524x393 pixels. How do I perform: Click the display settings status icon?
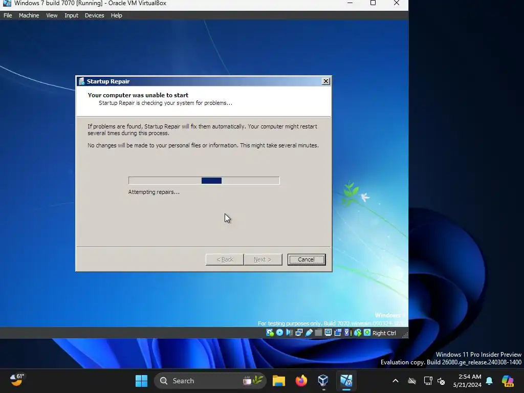point(328,333)
